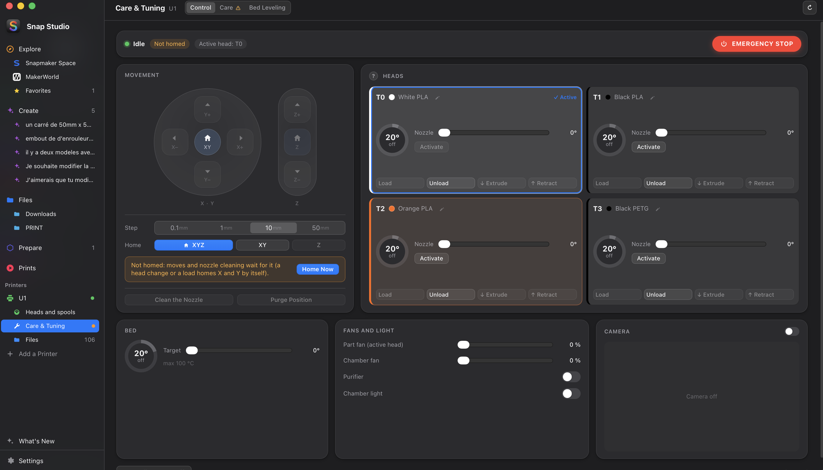823x470 pixels.
Task: Select the 1mm step size
Action: pyautogui.click(x=226, y=228)
